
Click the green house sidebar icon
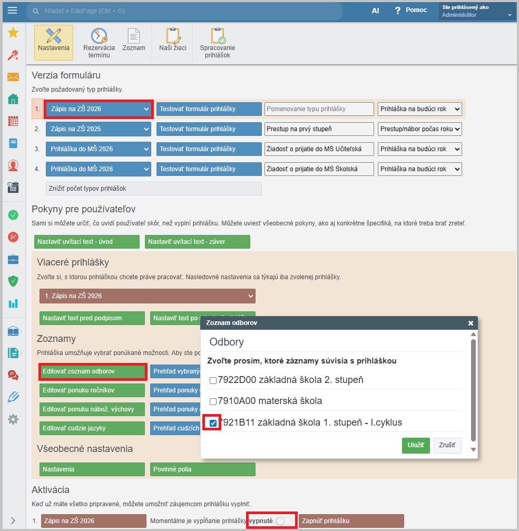click(13, 99)
